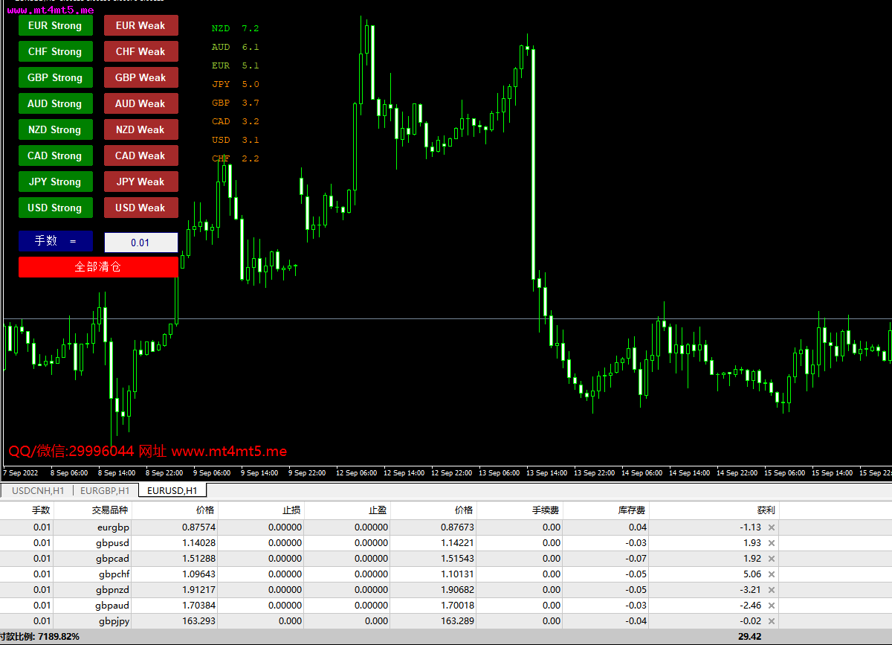
Task: Select JPY Strong button
Action: point(56,182)
